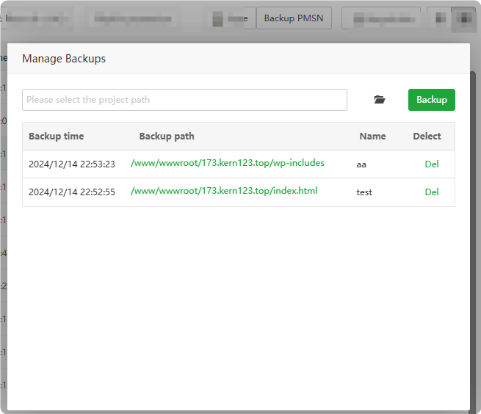This screenshot has width=481, height=414.
Task: Click the project path input field
Action: click(x=184, y=100)
